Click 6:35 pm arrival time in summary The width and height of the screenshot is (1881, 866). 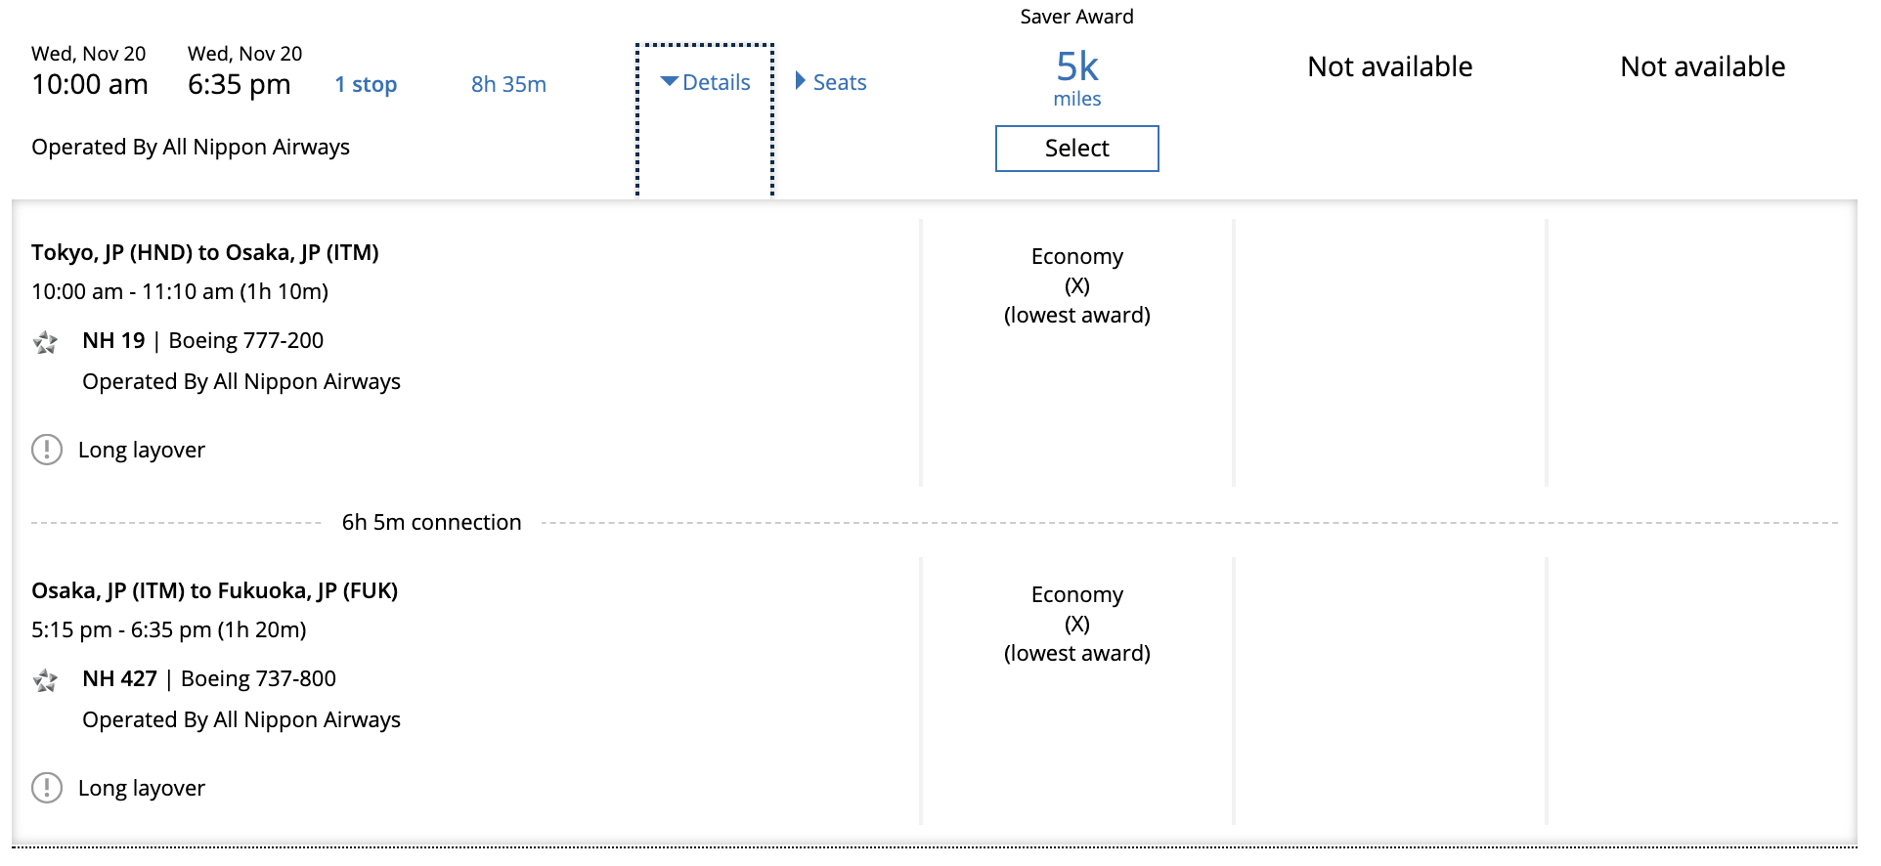240,85
